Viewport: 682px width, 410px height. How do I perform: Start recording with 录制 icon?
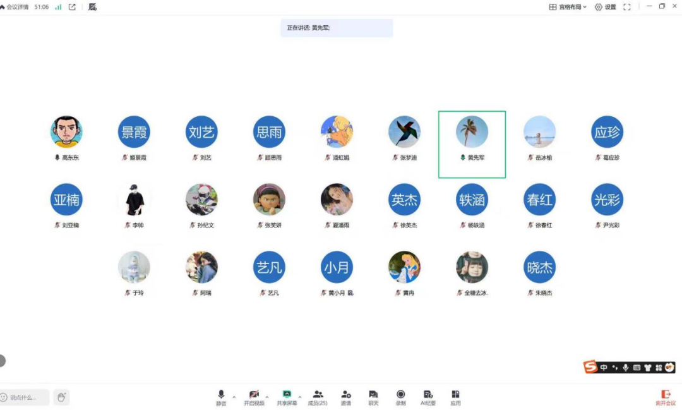(400, 397)
